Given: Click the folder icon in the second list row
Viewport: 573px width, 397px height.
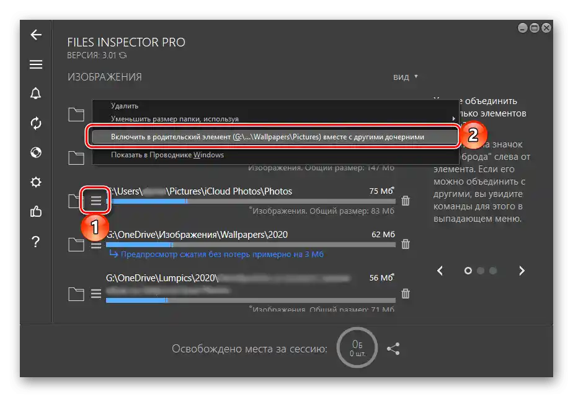Looking at the screenshot, I should click(76, 158).
